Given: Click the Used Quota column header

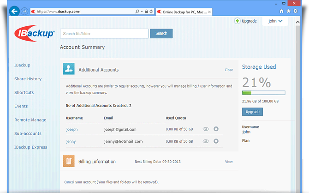Looking at the screenshot, I should tap(176, 118).
